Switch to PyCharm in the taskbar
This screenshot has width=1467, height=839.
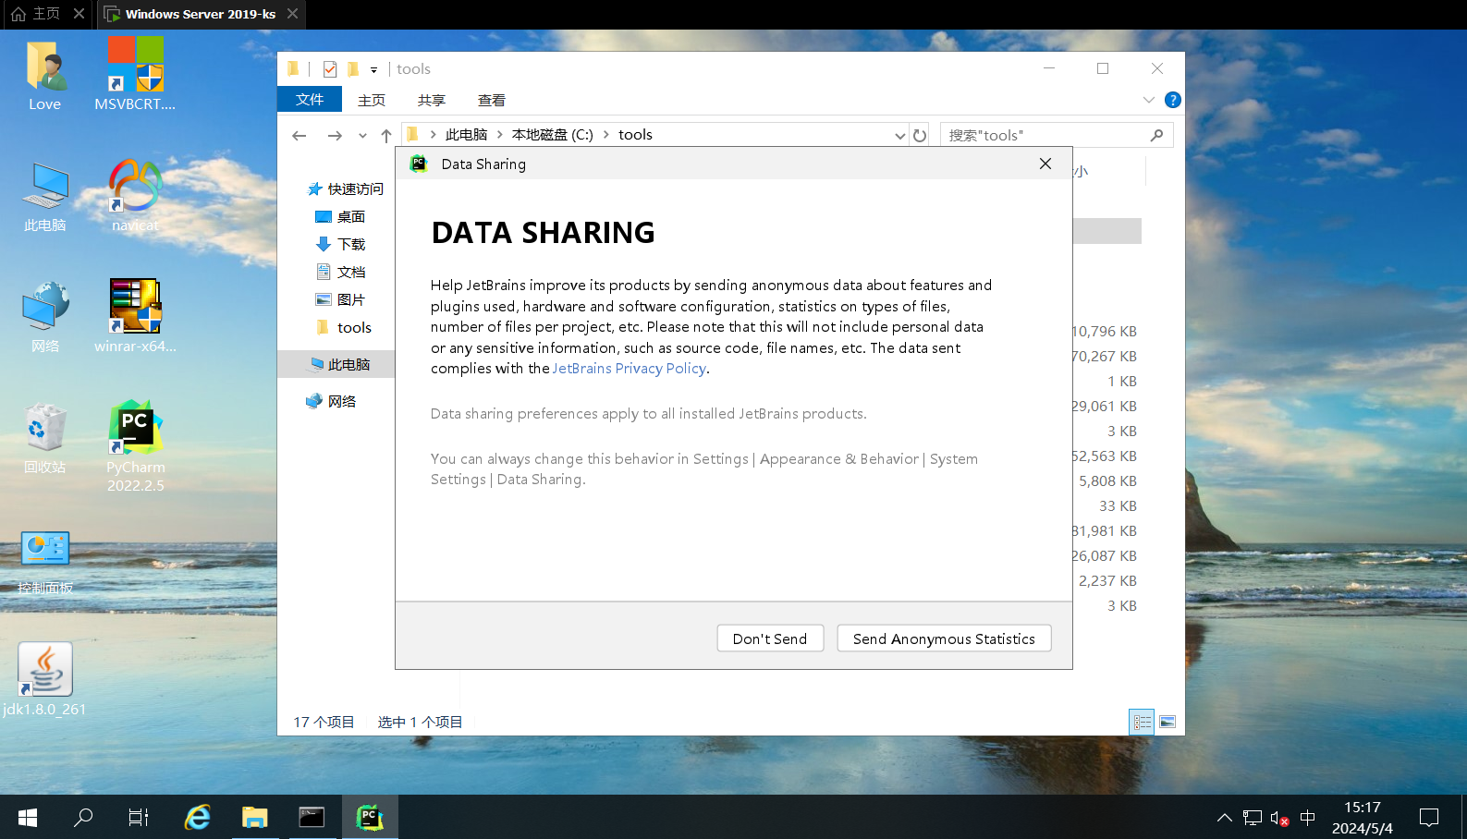tap(369, 817)
